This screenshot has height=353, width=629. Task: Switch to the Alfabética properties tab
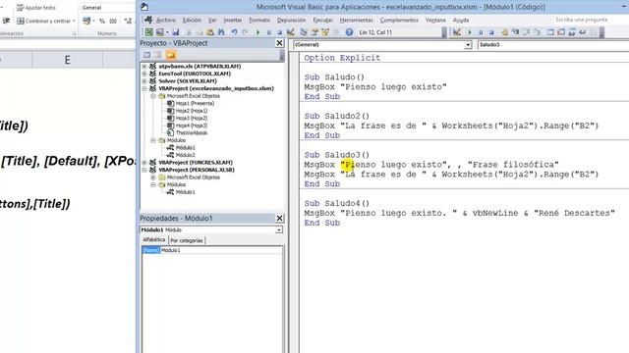click(x=154, y=239)
